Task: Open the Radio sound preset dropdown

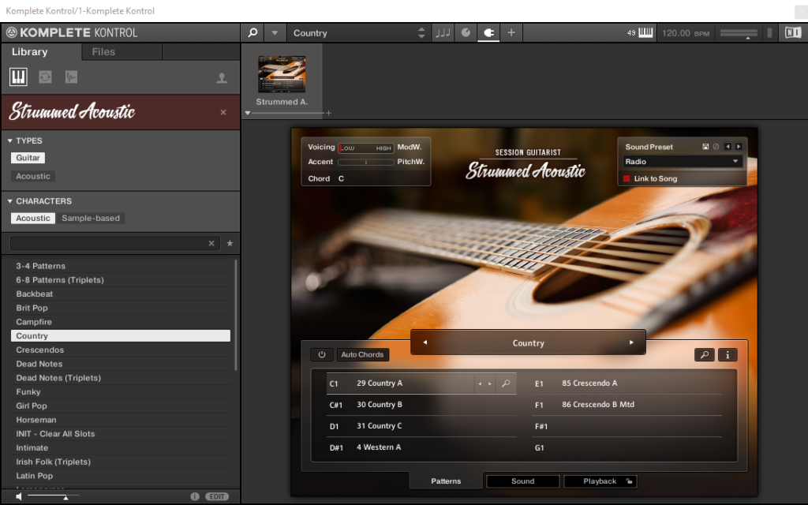Action: click(x=683, y=162)
